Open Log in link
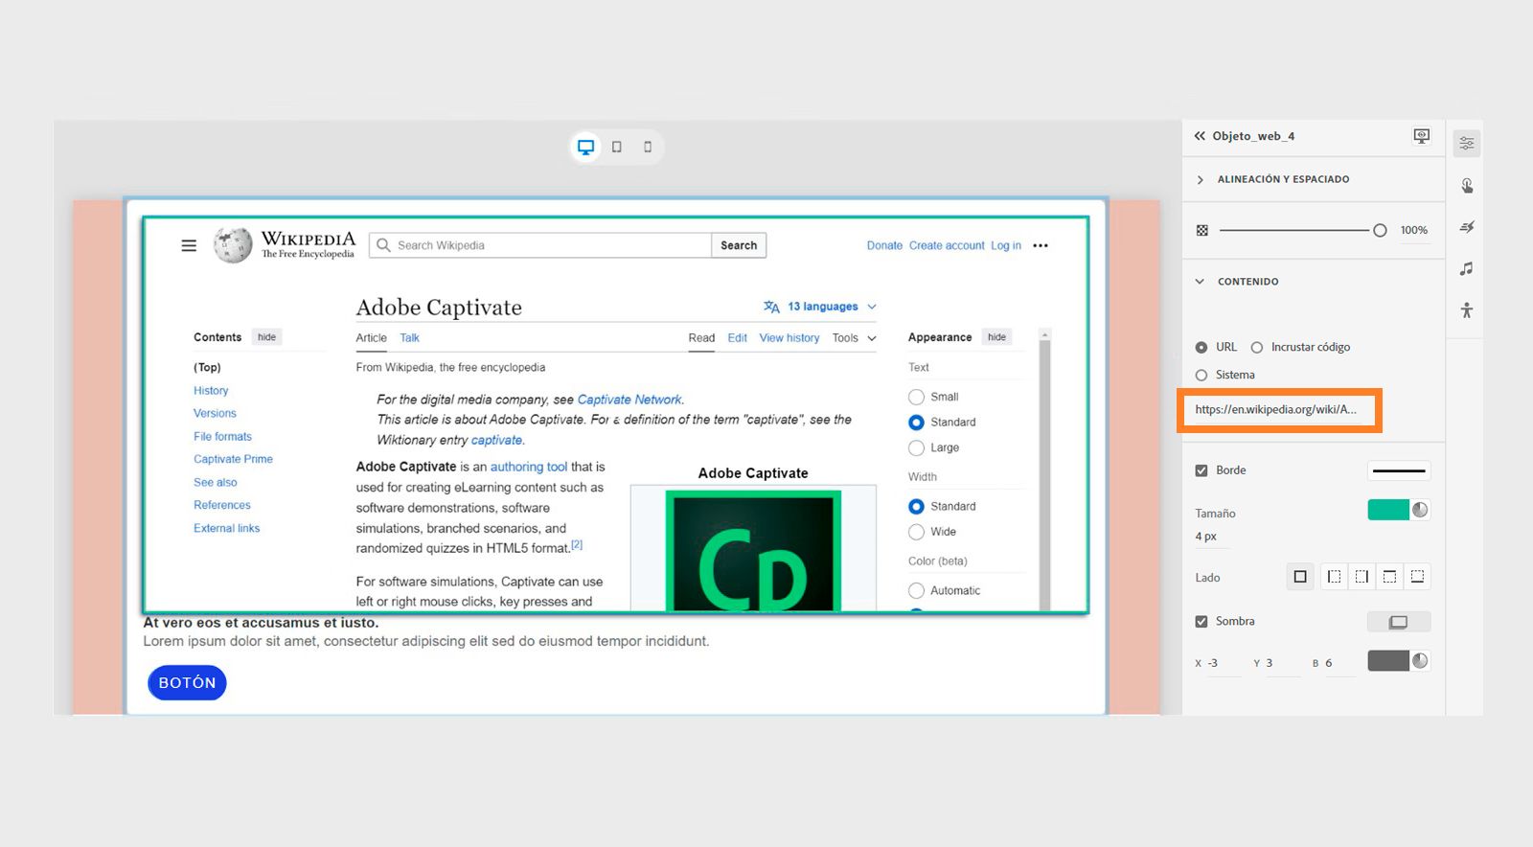The image size is (1533, 847). [1006, 246]
